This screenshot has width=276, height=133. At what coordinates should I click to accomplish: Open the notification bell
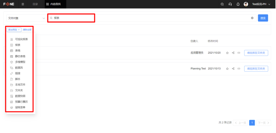(x=238, y=4)
